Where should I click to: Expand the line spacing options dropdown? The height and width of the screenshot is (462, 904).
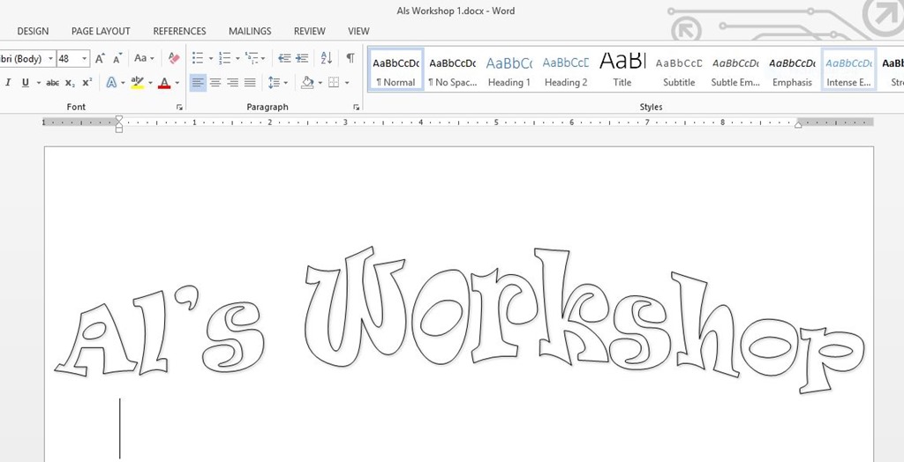click(286, 83)
